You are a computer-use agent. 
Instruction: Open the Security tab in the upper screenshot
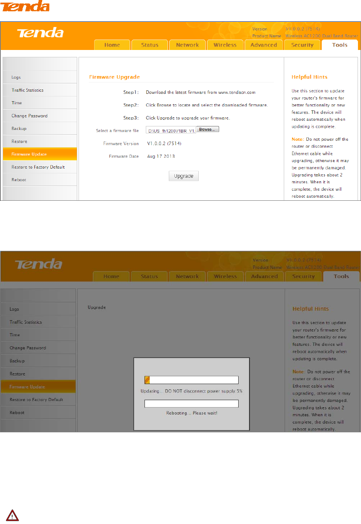pos(302,45)
